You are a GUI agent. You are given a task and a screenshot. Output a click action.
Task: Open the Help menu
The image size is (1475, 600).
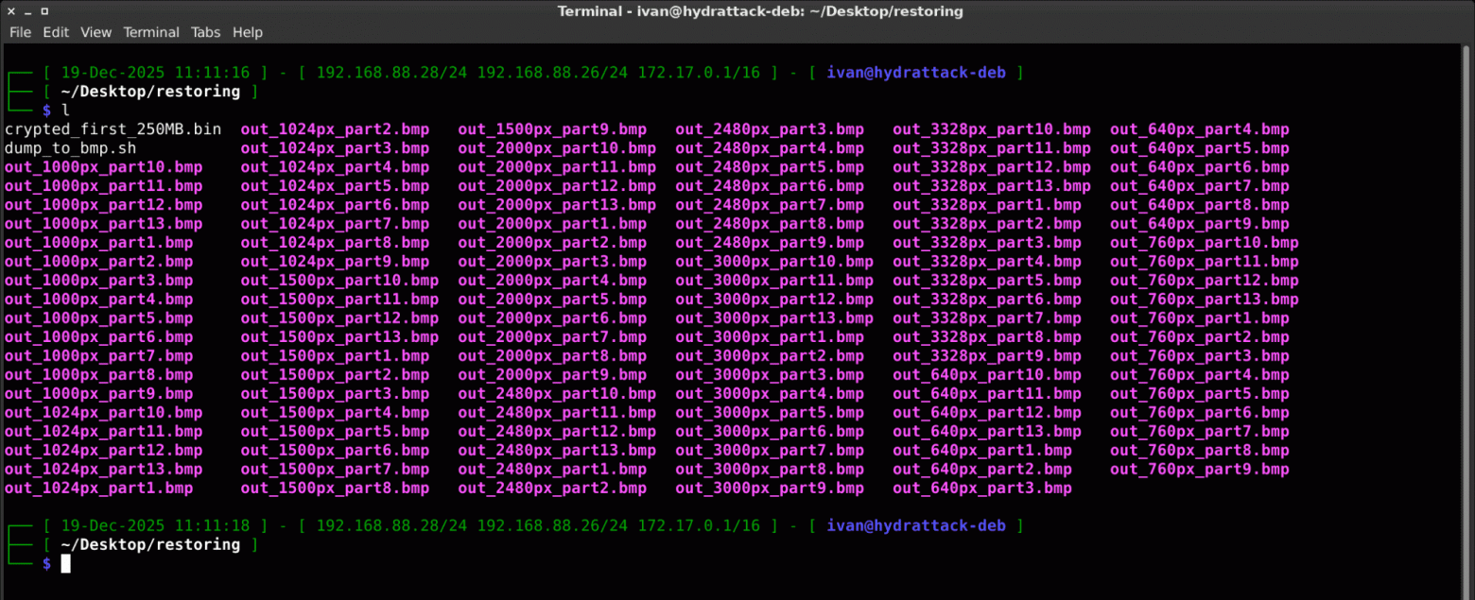coord(247,32)
